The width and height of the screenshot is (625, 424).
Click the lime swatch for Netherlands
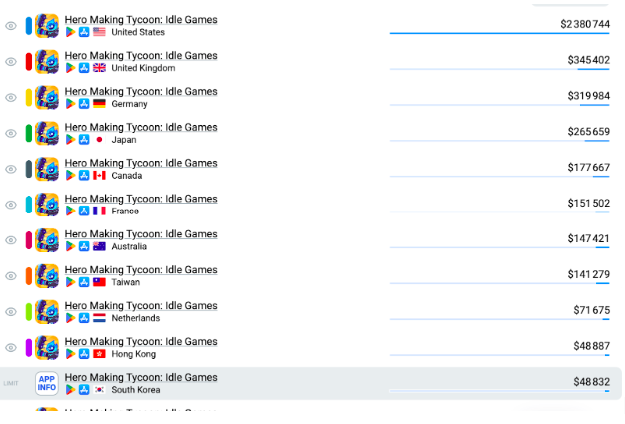point(29,312)
